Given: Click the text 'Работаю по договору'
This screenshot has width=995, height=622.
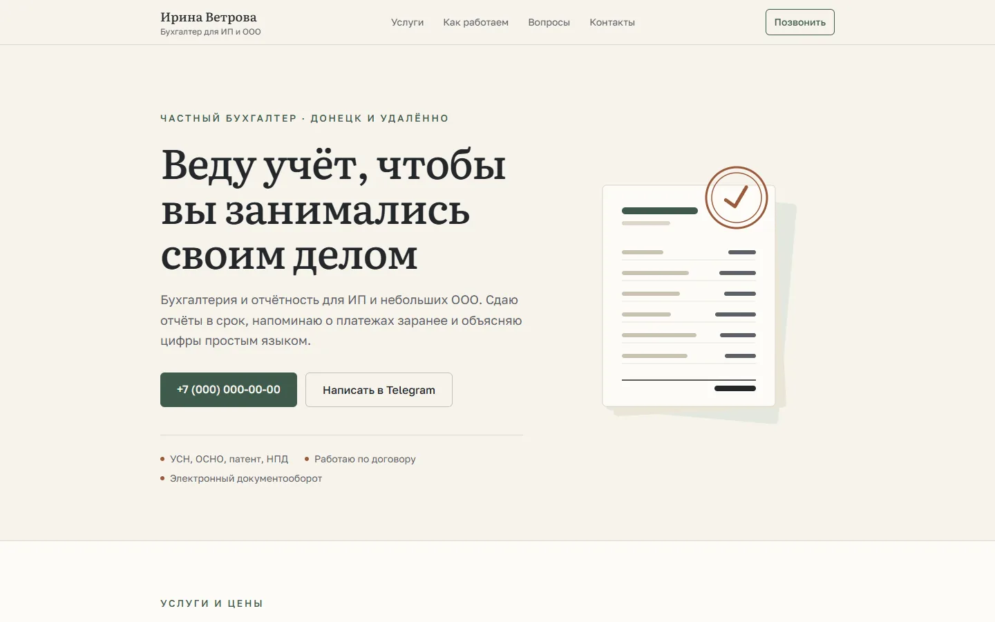Looking at the screenshot, I should pyautogui.click(x=365, y=459).
